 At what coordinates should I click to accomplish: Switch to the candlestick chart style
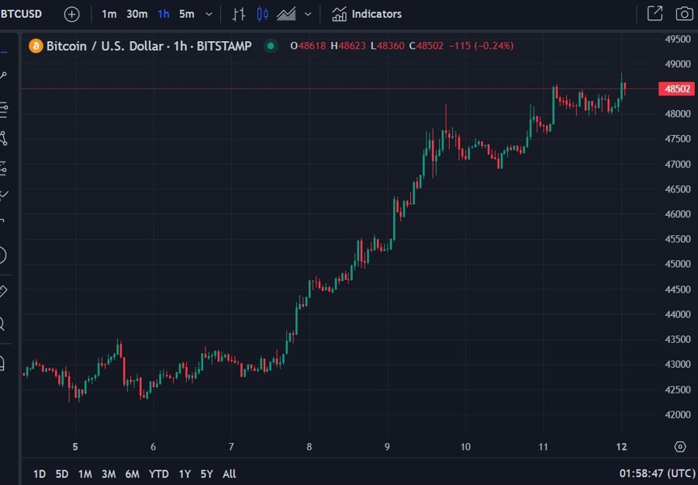(x=263, y=14)
